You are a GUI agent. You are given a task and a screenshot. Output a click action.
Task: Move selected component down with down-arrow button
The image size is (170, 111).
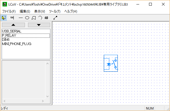(x=39, y=25)
